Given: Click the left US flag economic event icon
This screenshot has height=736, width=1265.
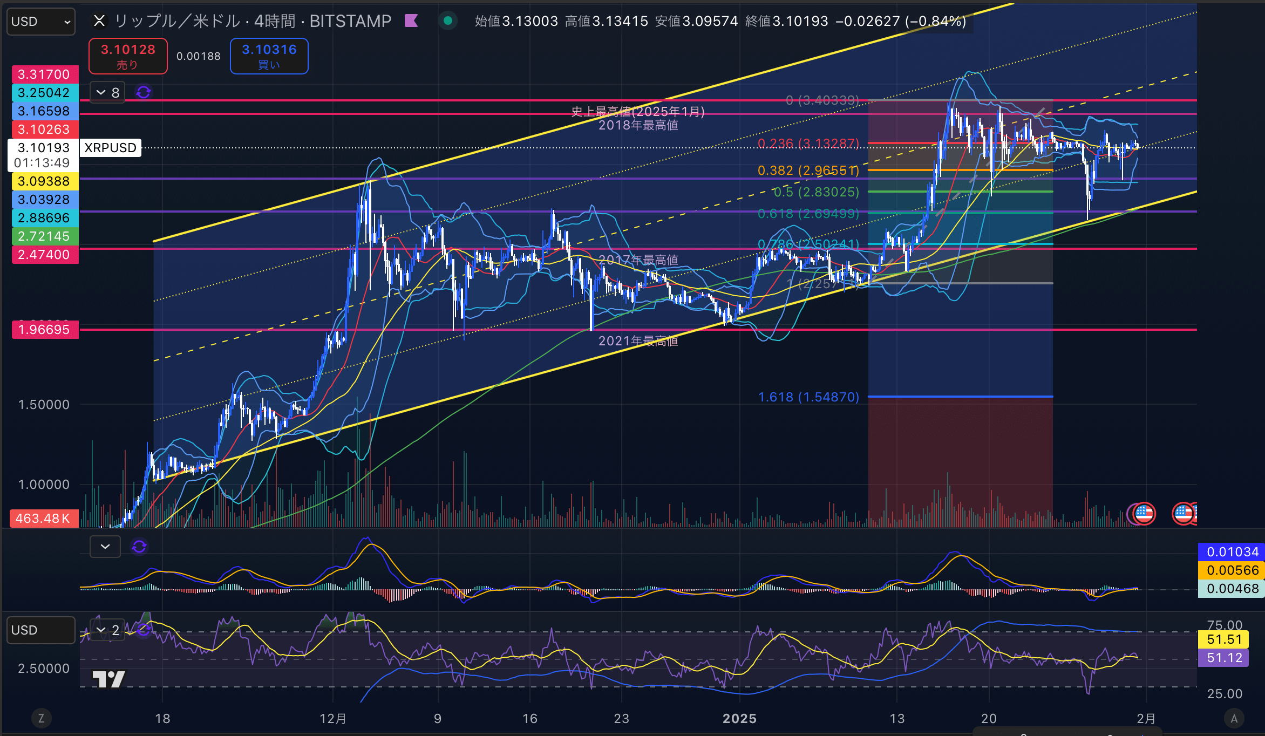Looking at the screenshot, I should point(1143,514).
